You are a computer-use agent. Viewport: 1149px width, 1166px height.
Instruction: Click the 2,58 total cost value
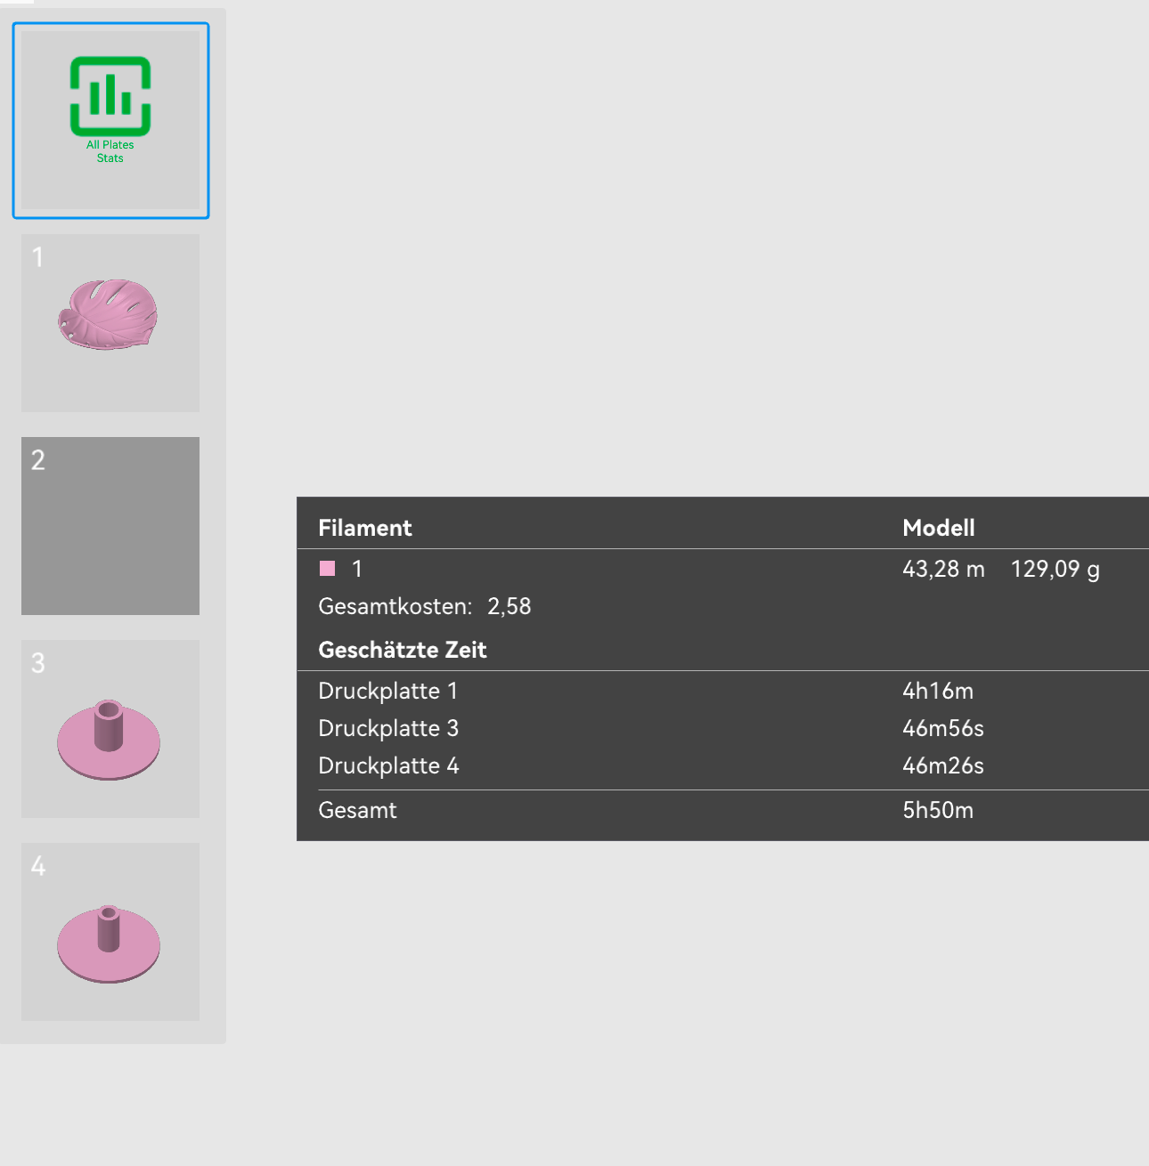509,606
